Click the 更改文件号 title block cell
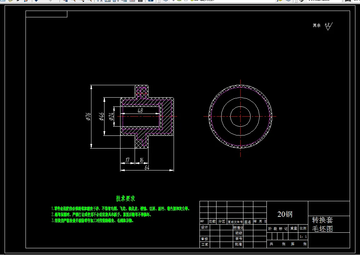Screen dimensions: 360x255 pos(235,222)
